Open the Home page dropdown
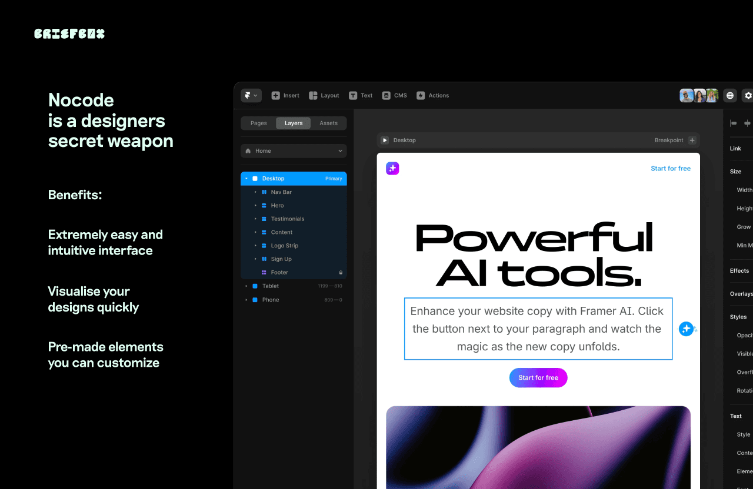This screenshot has height=489, width=753. tap(294, 151)
